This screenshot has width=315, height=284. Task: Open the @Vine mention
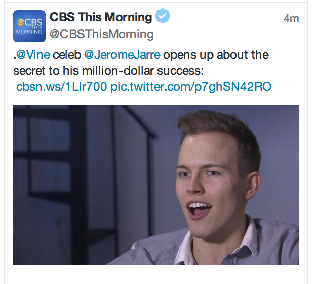33,55
